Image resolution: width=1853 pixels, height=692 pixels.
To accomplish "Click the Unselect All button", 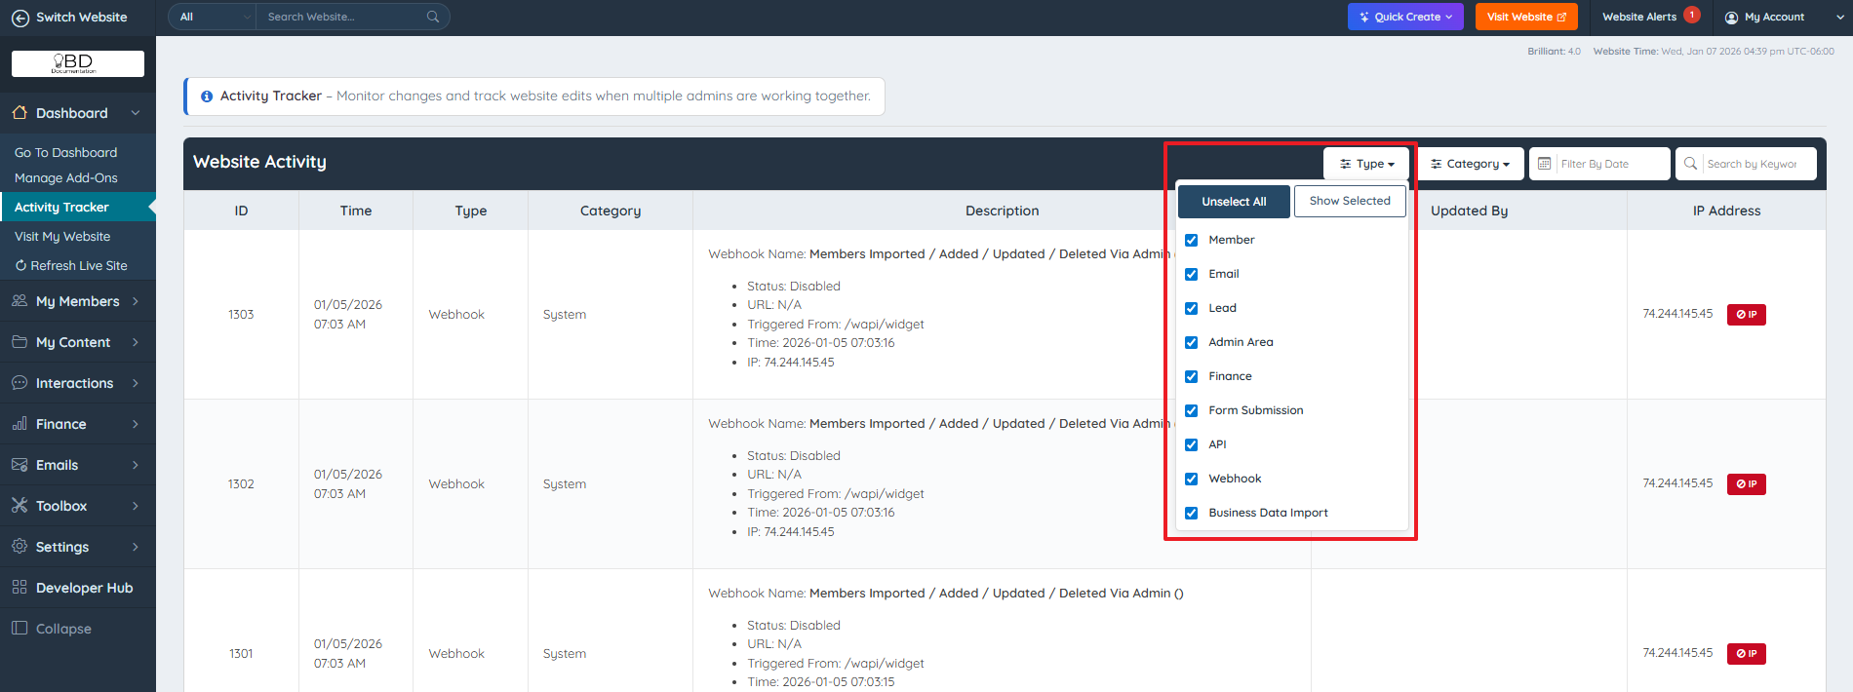I will click(x=1234, y=202).
